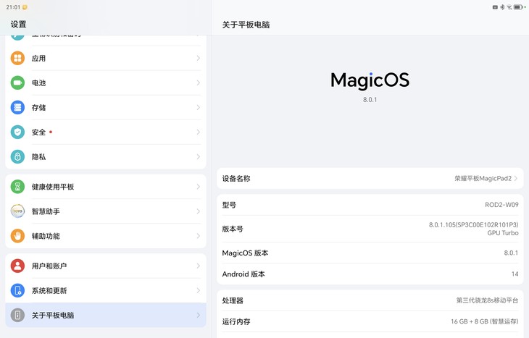Expand the 隐私 row chevron
This screenshot has height=338, width=529.
[199, 157]
